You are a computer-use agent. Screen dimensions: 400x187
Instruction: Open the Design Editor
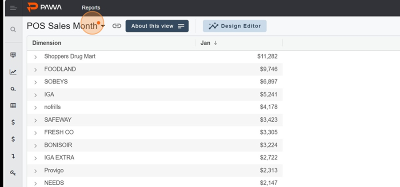click(x=235, y=26)
